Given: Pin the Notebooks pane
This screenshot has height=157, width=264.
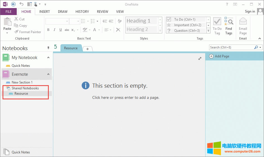Looking at the screenshot, I should coord(48,48).
